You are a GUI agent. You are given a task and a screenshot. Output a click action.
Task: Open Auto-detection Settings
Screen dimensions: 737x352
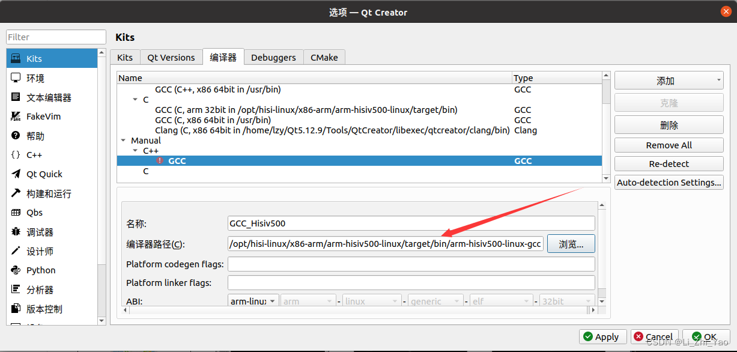click(x=669, y=182)
